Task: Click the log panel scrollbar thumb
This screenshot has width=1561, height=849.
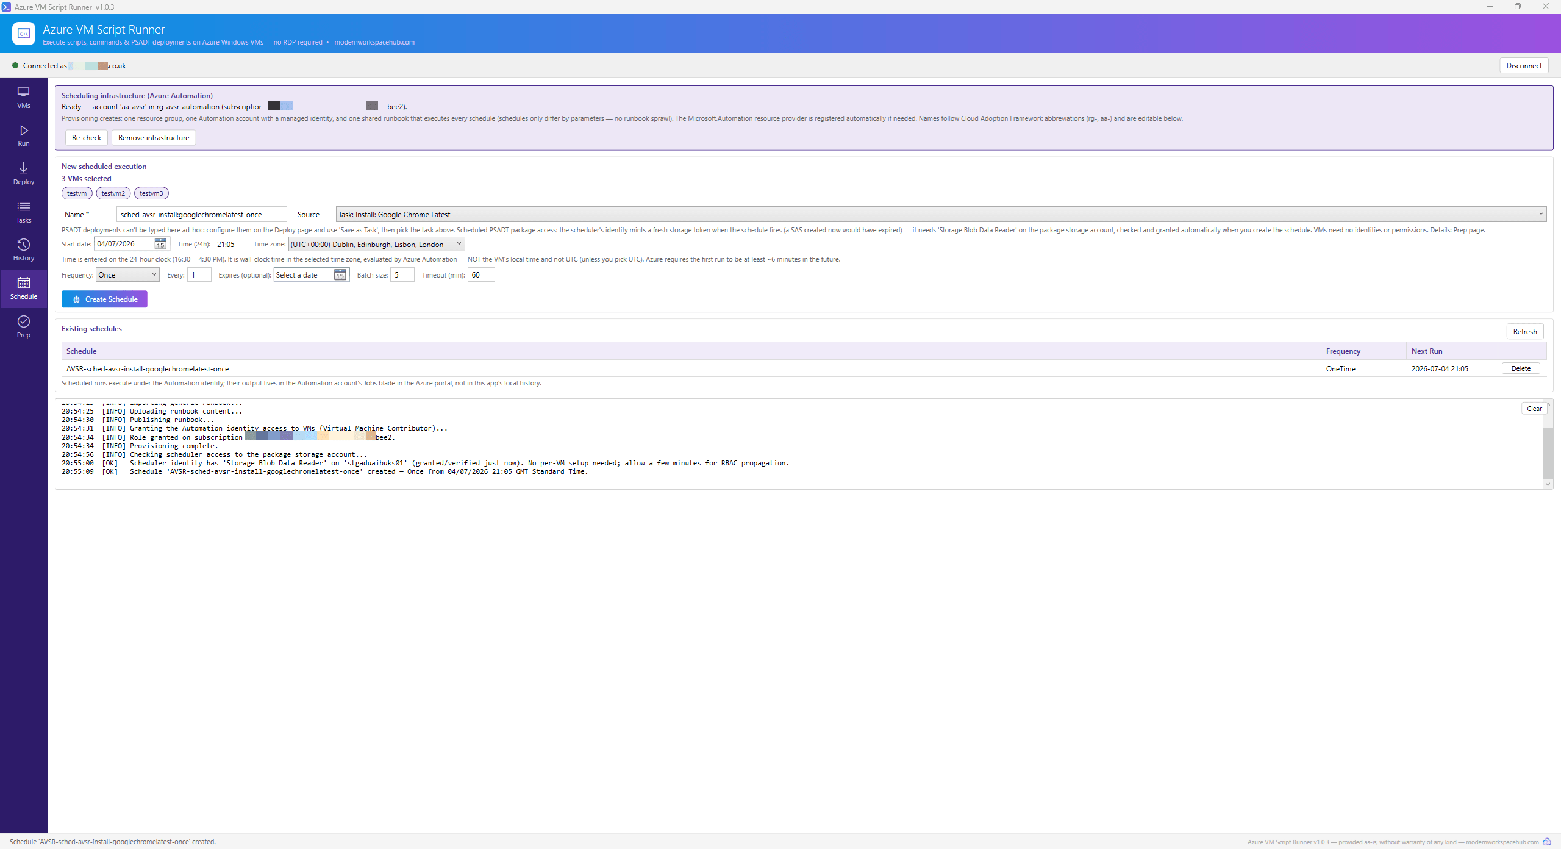Action: pos(1548,453)
